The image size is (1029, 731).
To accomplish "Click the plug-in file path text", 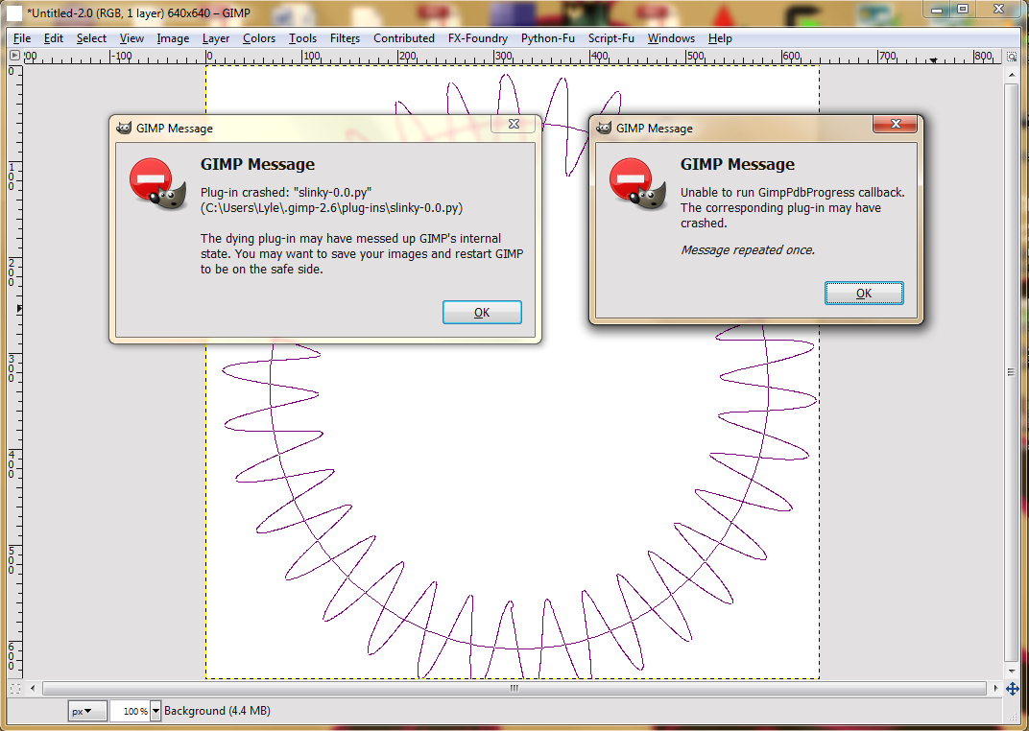I will [331, 208].
